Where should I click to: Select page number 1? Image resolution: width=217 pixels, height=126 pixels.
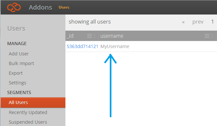coord(212,22)
